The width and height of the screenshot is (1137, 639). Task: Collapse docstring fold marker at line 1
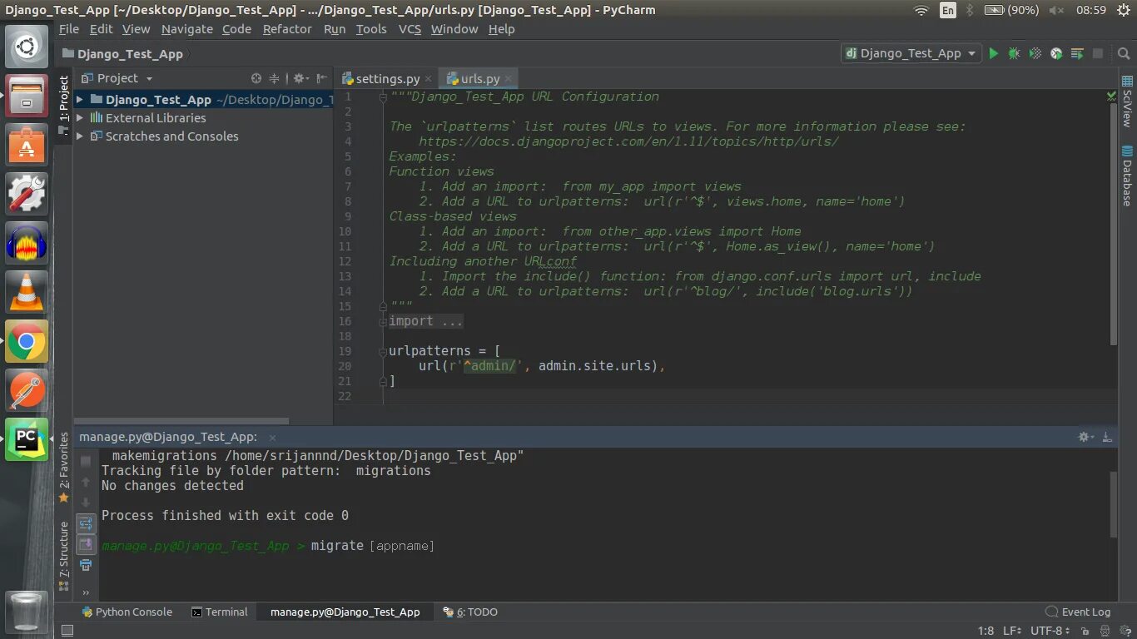pyautogui.click(x=383, y=97)
